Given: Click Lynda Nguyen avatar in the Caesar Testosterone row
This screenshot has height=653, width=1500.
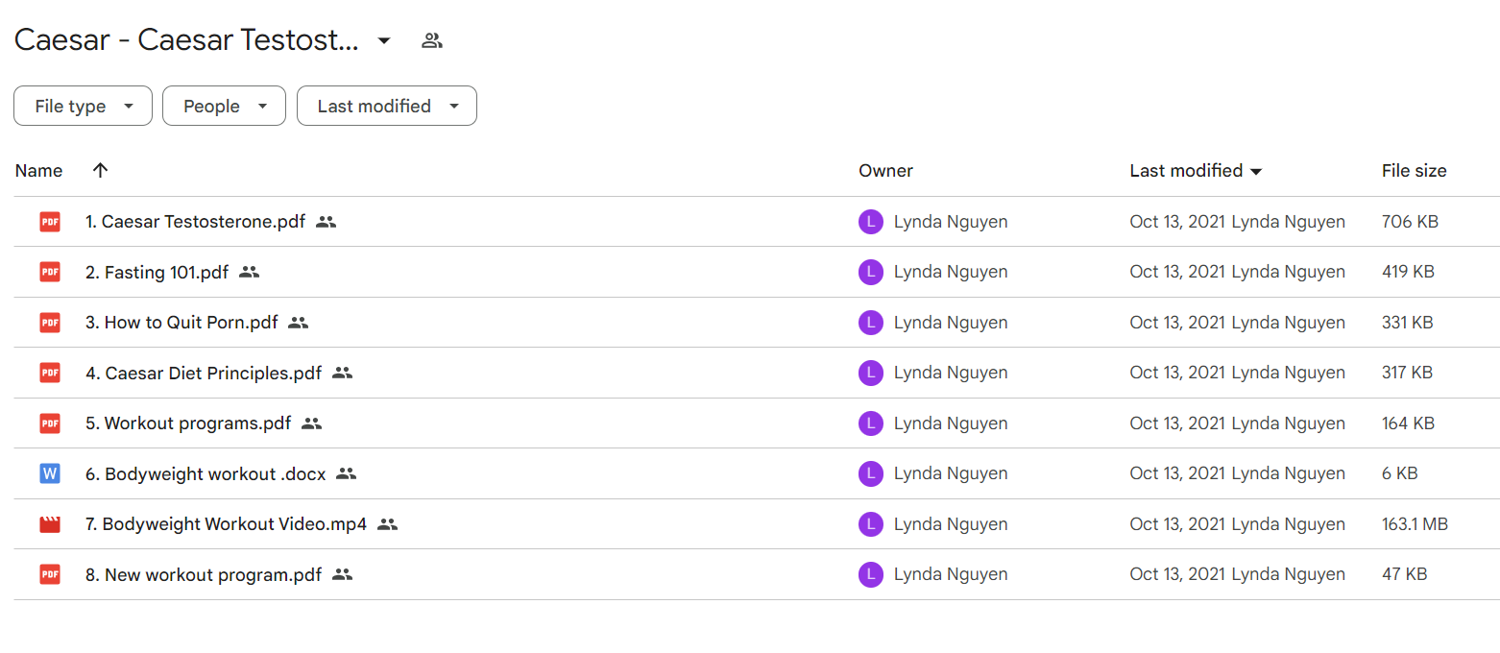Looking at the screenshot, I should coord(870,222).
